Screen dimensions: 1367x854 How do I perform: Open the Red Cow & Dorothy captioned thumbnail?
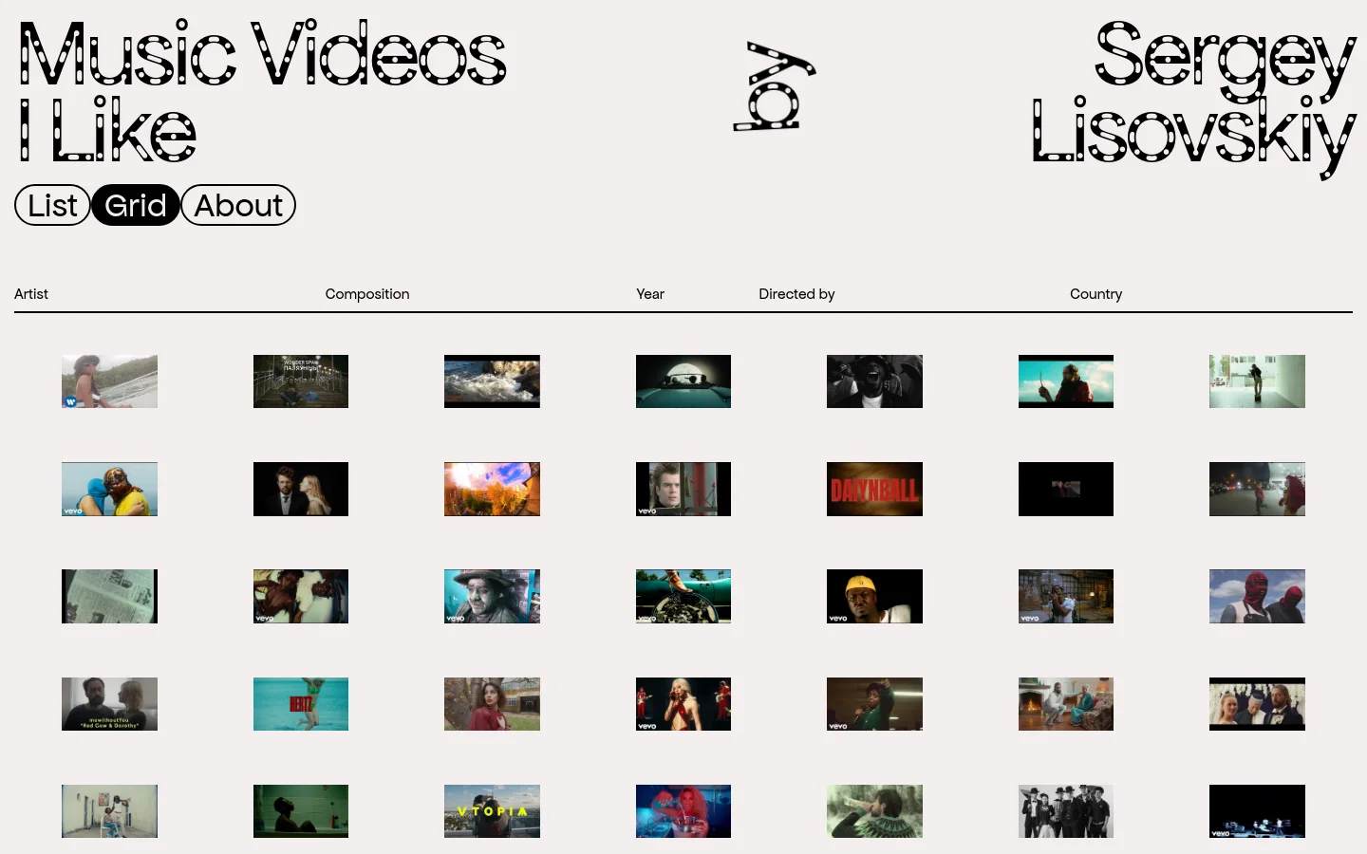109,704
